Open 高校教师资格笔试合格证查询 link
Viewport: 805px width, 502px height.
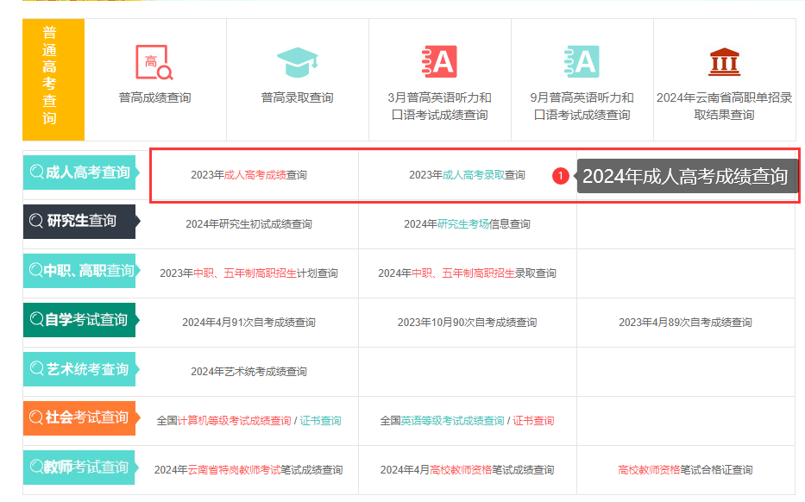click(x=685, y=470)
